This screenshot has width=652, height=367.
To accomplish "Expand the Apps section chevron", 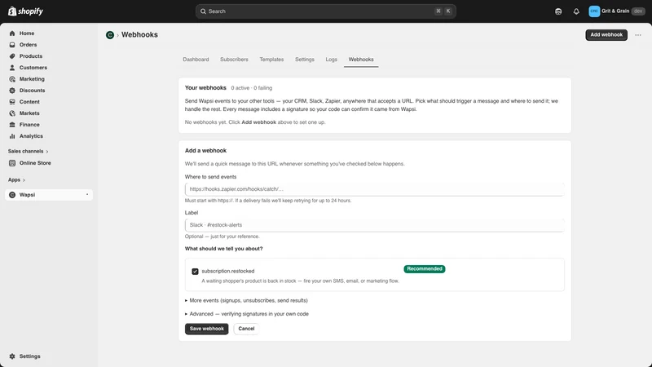I will click(x=24, y=180).
